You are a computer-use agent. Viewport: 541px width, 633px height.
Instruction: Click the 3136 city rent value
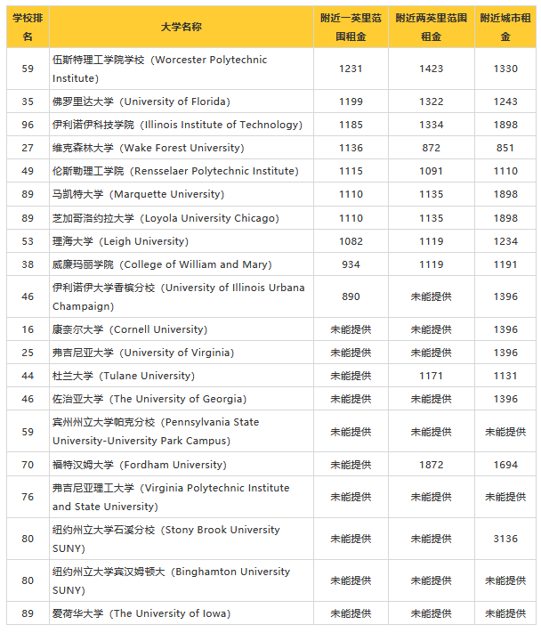(x=505, y=539)
